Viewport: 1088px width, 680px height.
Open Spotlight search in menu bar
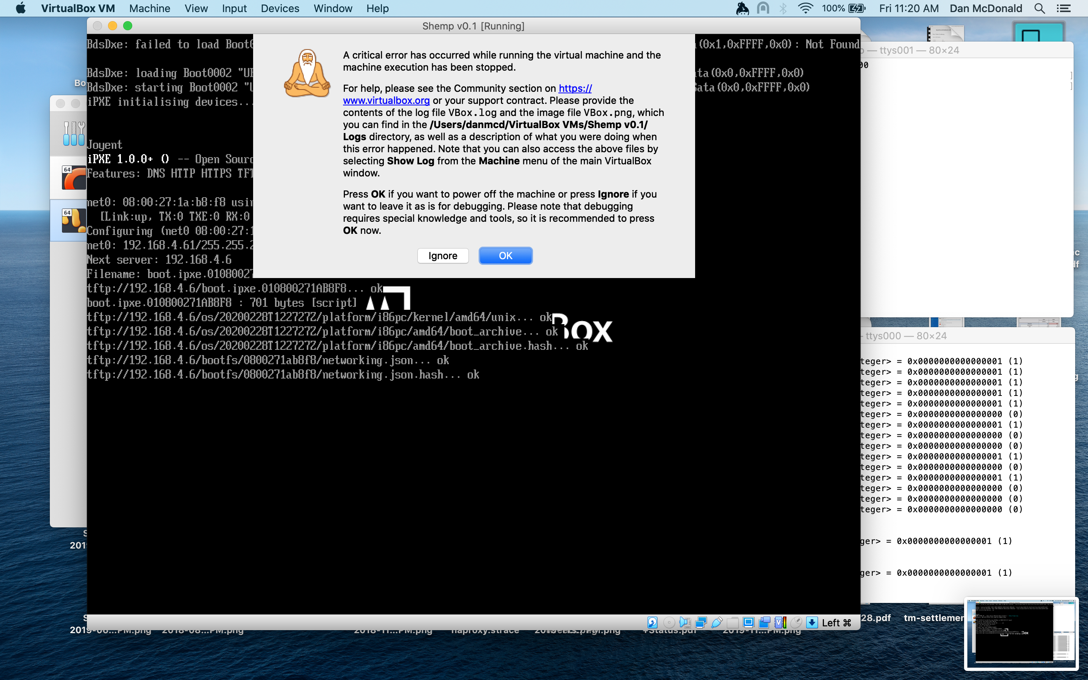pos(1039,8)
